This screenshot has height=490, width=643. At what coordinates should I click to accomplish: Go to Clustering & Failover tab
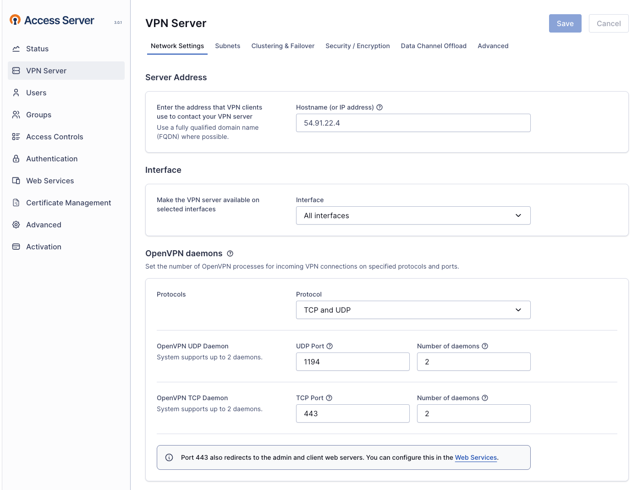coord(283,46)
